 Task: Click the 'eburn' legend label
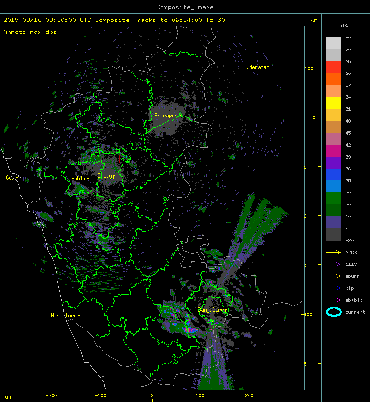[352, 276]
